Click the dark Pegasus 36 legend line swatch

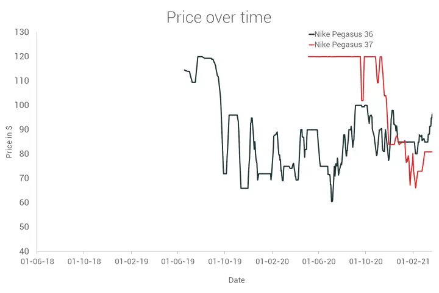click(x=311, y=34)
